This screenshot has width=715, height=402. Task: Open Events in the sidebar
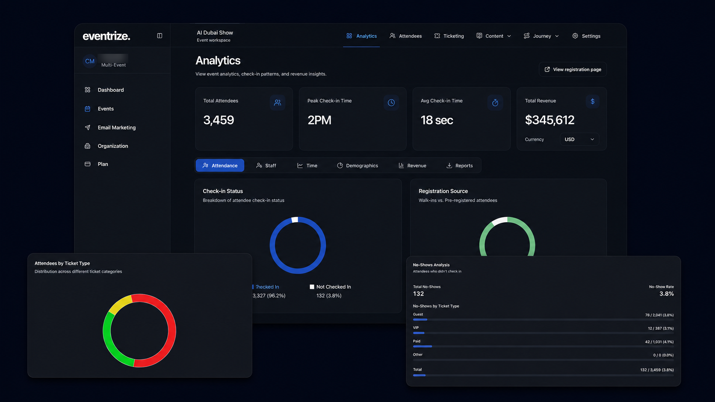pyautogui.click(x=106, y=109)
